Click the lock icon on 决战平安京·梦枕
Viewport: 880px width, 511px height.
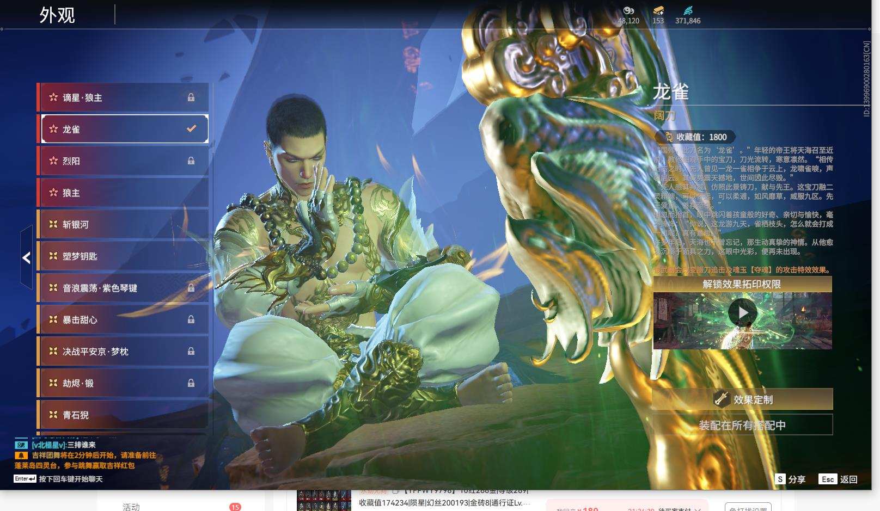[191, 352]
